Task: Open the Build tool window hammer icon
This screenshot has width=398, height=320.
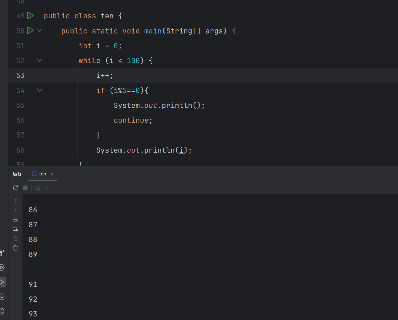Action: point(2,253)
